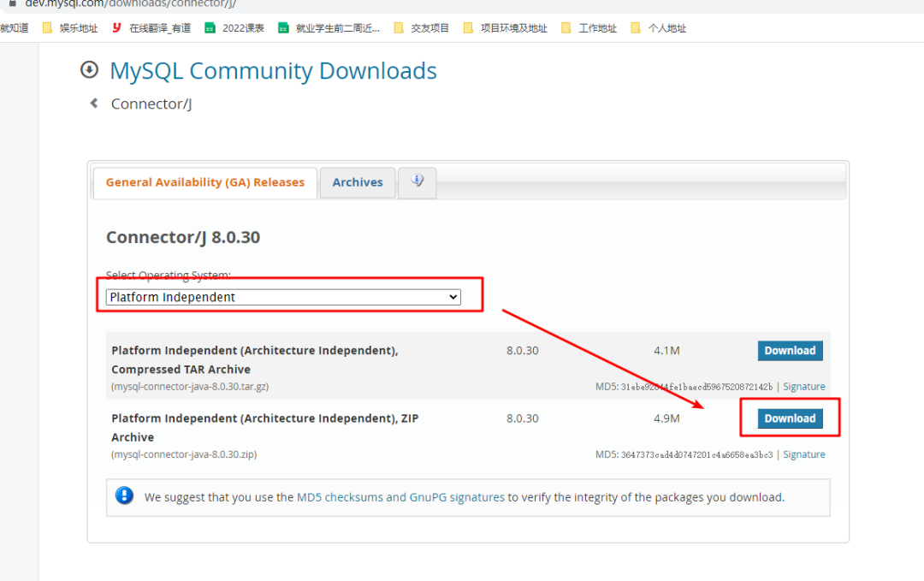Download the Compressed TAR Archive
The width and height of the screenshot is (924, 581).
point(791,351)
